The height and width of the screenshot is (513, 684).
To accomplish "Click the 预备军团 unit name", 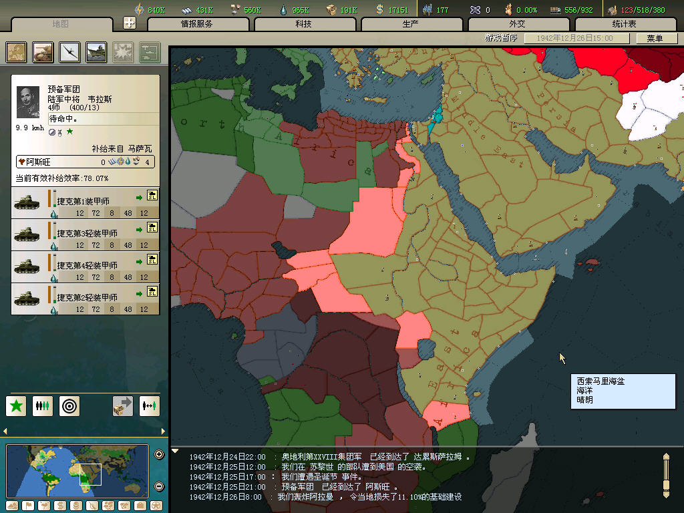I will [x=63, y=90].
